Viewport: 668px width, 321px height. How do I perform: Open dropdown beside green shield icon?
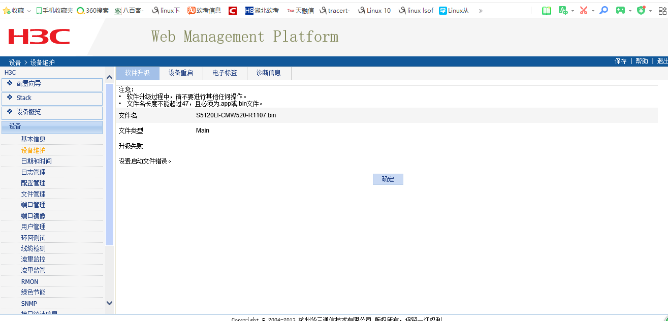tap(650, 11)
